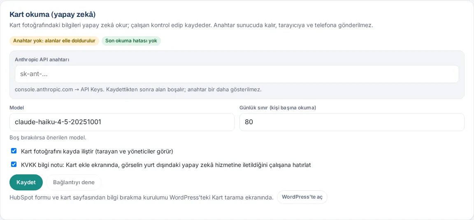Viewport: 474px width, 220px height.
Task: Click the 'Günlük sınır (kişi başına okuma)' label
Action: click(x=278, y=108)
